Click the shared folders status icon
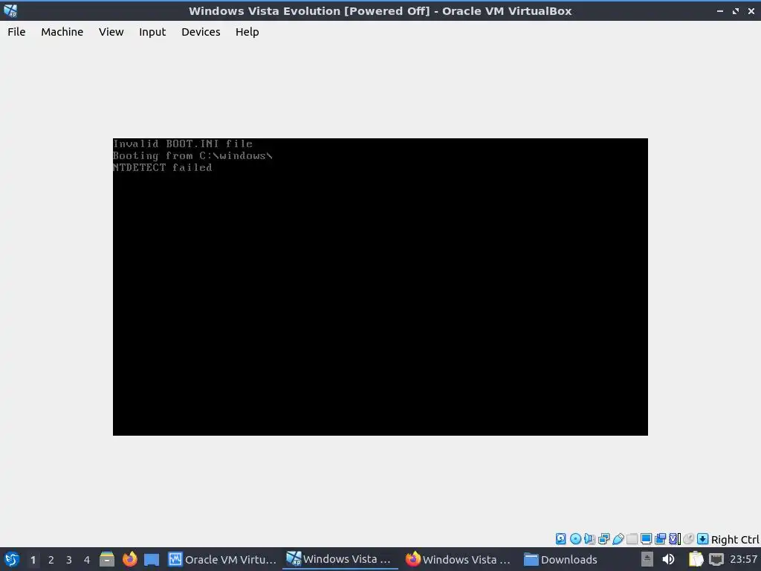Viewport: 761px width, 571px height. pos(632,538)
